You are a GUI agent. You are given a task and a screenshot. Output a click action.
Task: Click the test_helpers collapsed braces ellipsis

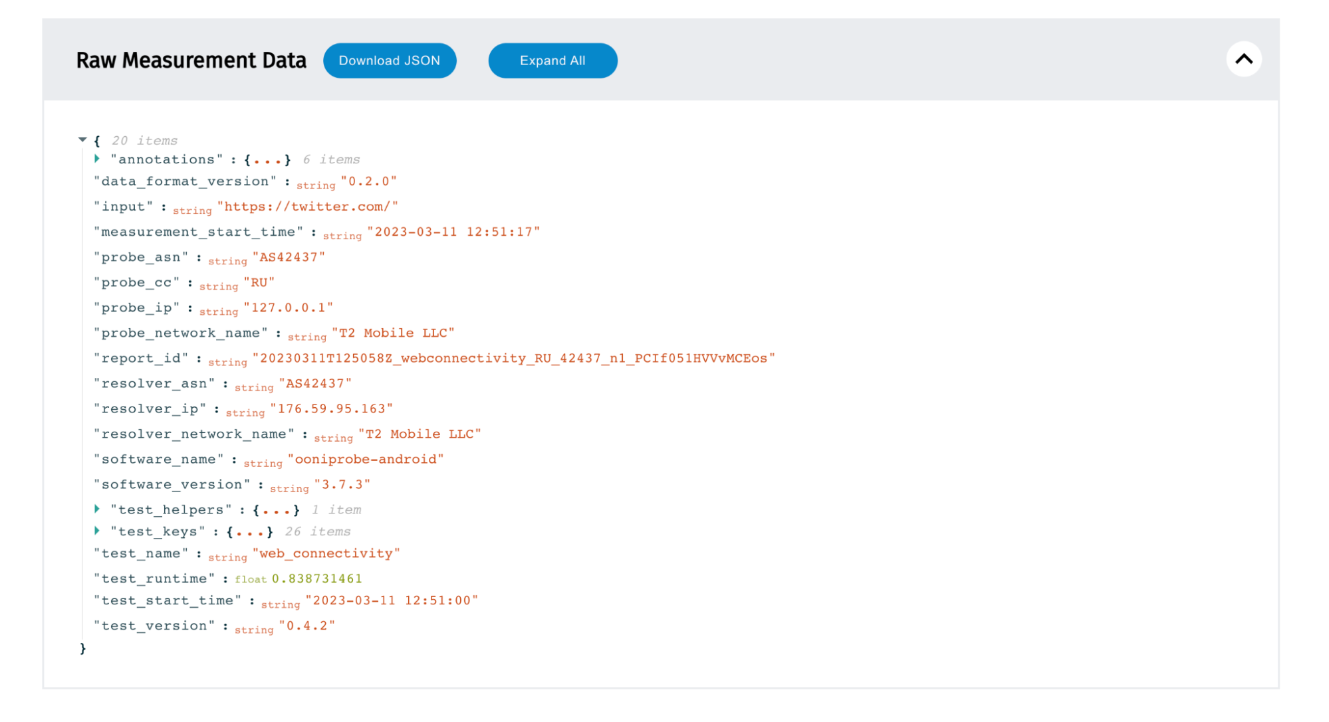click(276, 509)
